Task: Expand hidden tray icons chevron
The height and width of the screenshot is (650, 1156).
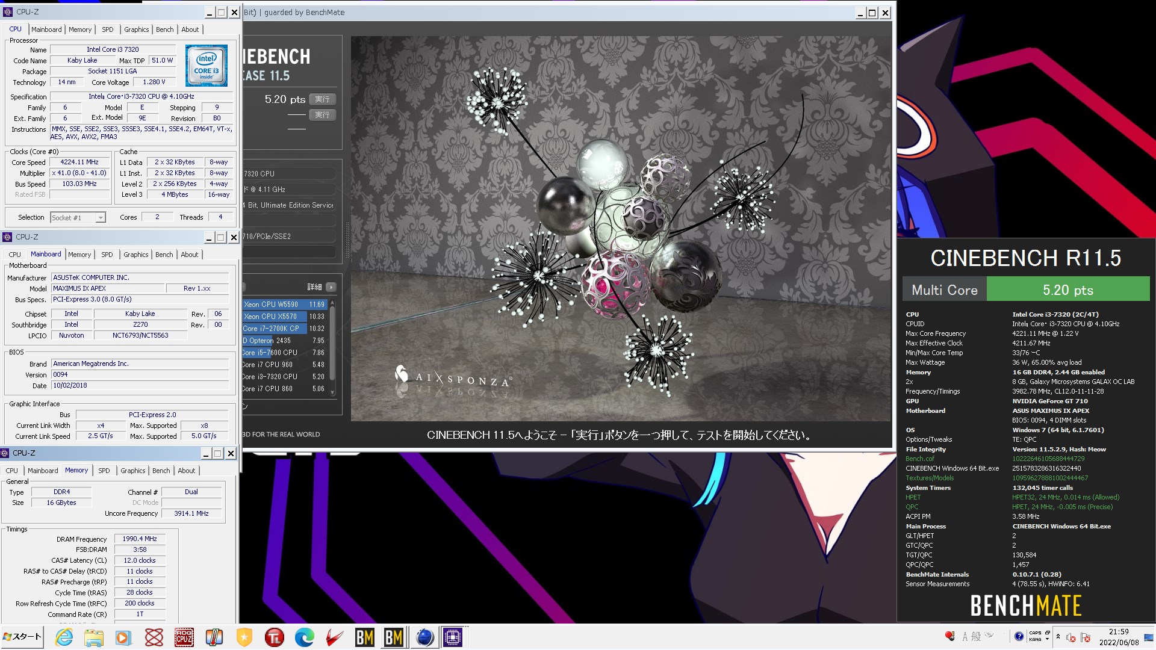Action: 1058,637
